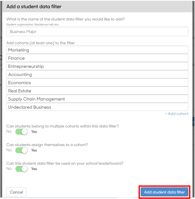This screenshot has height=199, width=195.
Task: Select the Finance cohort field
Action: coord(97,58)
